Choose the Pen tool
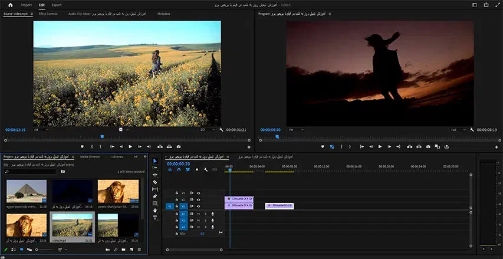The height and width of the screenshot is (259, 503). point(155,196)
